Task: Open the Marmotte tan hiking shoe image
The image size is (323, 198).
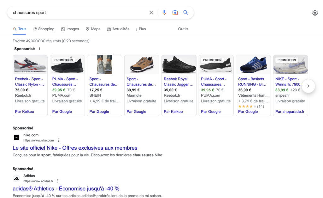Action: [x=142, y=65]
